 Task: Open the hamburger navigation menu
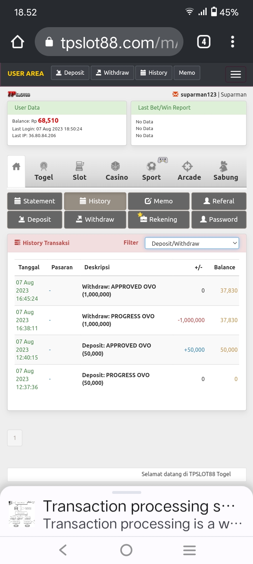pos(235,74)
